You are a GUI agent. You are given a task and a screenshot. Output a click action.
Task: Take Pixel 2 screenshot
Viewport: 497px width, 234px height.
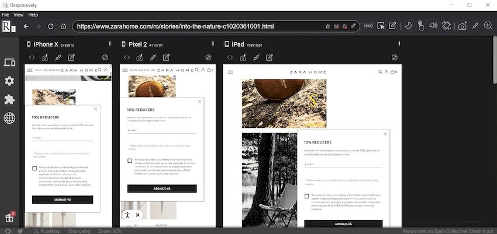coord(140,57)
